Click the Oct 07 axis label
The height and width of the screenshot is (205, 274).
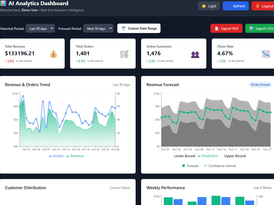coord(46,150)
